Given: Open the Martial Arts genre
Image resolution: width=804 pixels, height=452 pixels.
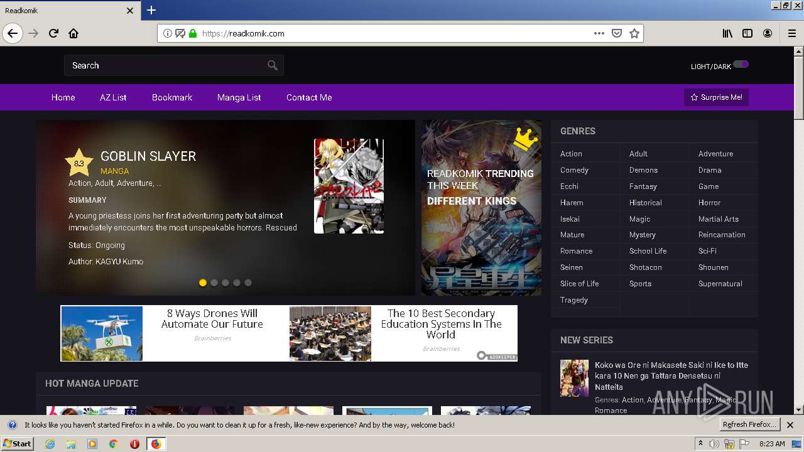Looking at the screenshot, I should (x=719, y=219).
